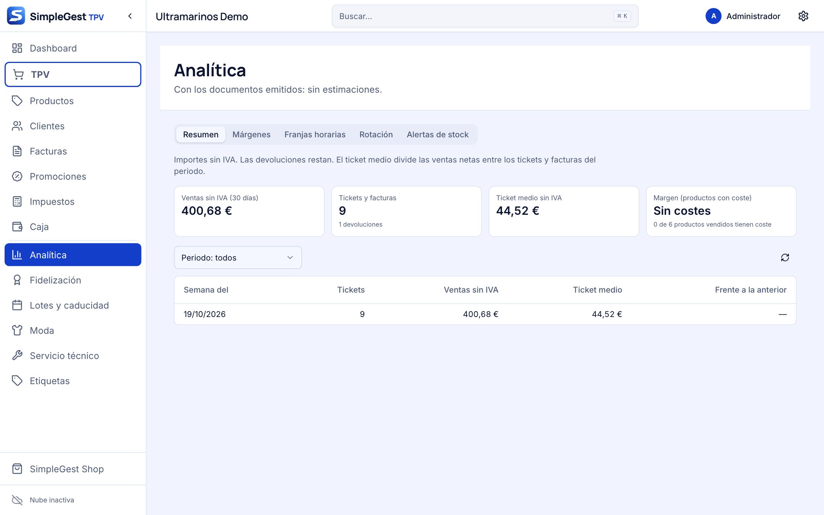Switch to the Franjas horarias tab
This screenshot has width=824, height=515.
315,135
